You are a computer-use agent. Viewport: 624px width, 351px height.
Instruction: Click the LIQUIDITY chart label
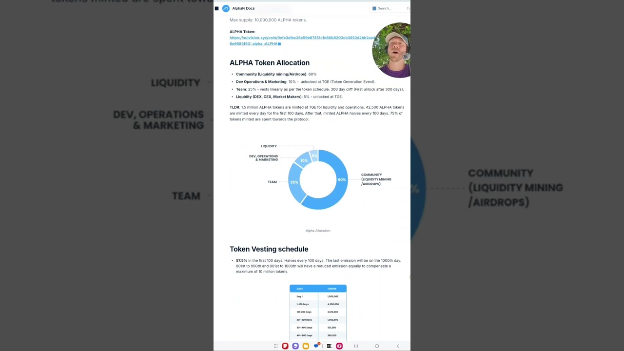tap(269, 146)
